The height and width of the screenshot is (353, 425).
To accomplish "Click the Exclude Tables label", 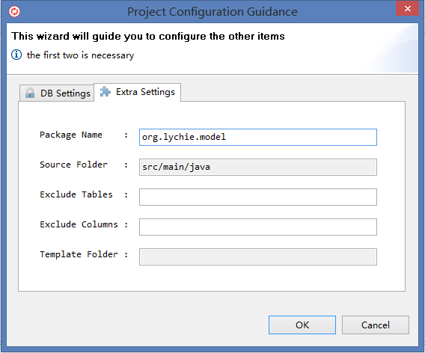I will 76,194.
